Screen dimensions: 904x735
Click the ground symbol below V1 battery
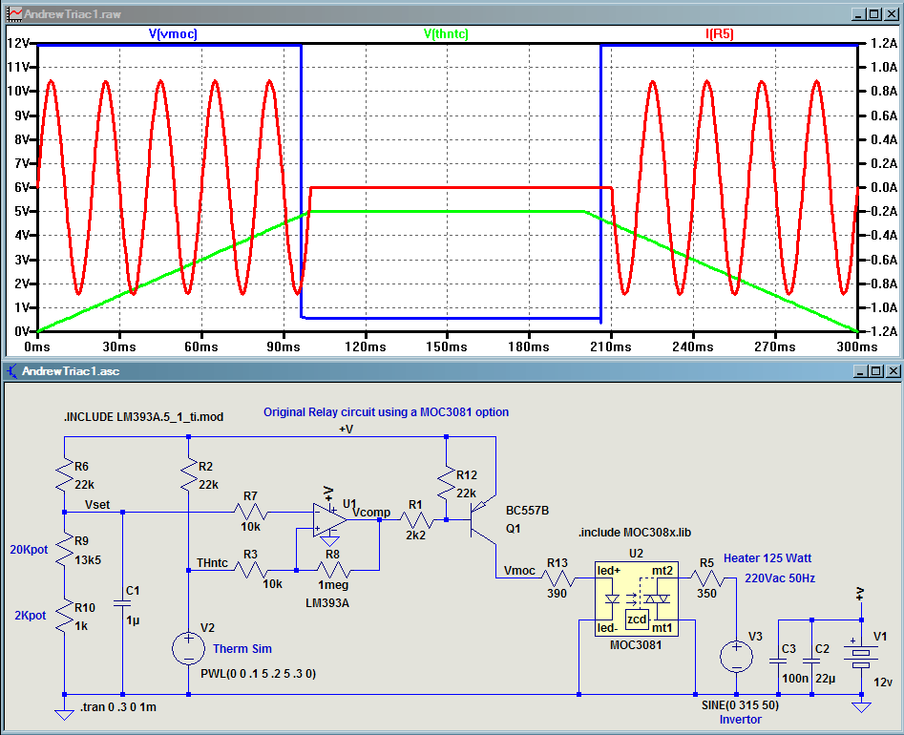861,705
